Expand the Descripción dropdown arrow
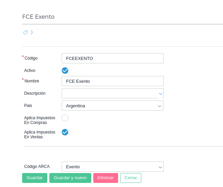The height and width of the screenshot is (187, 223). pyautogui.click(x=161, y=93)
